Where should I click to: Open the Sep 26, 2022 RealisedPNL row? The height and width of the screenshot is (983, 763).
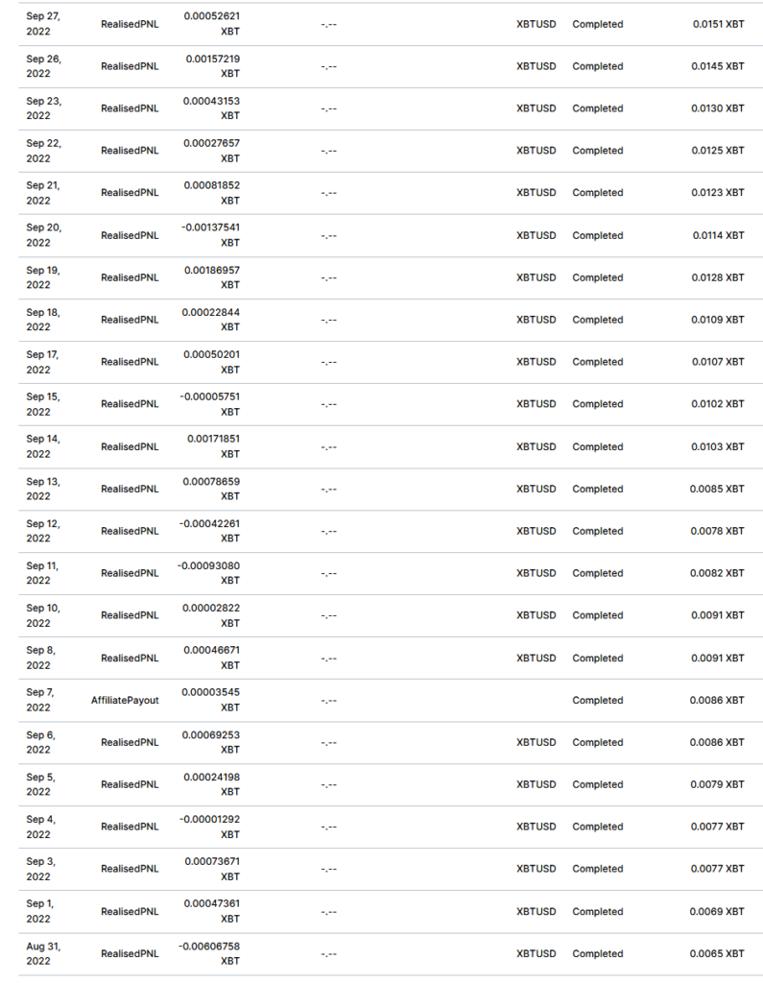391,66
